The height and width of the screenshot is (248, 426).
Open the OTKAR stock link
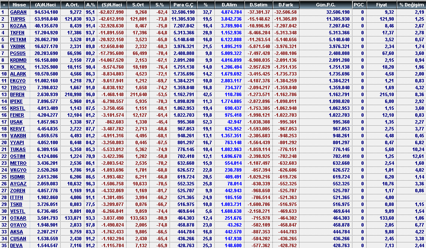point(18,218)
